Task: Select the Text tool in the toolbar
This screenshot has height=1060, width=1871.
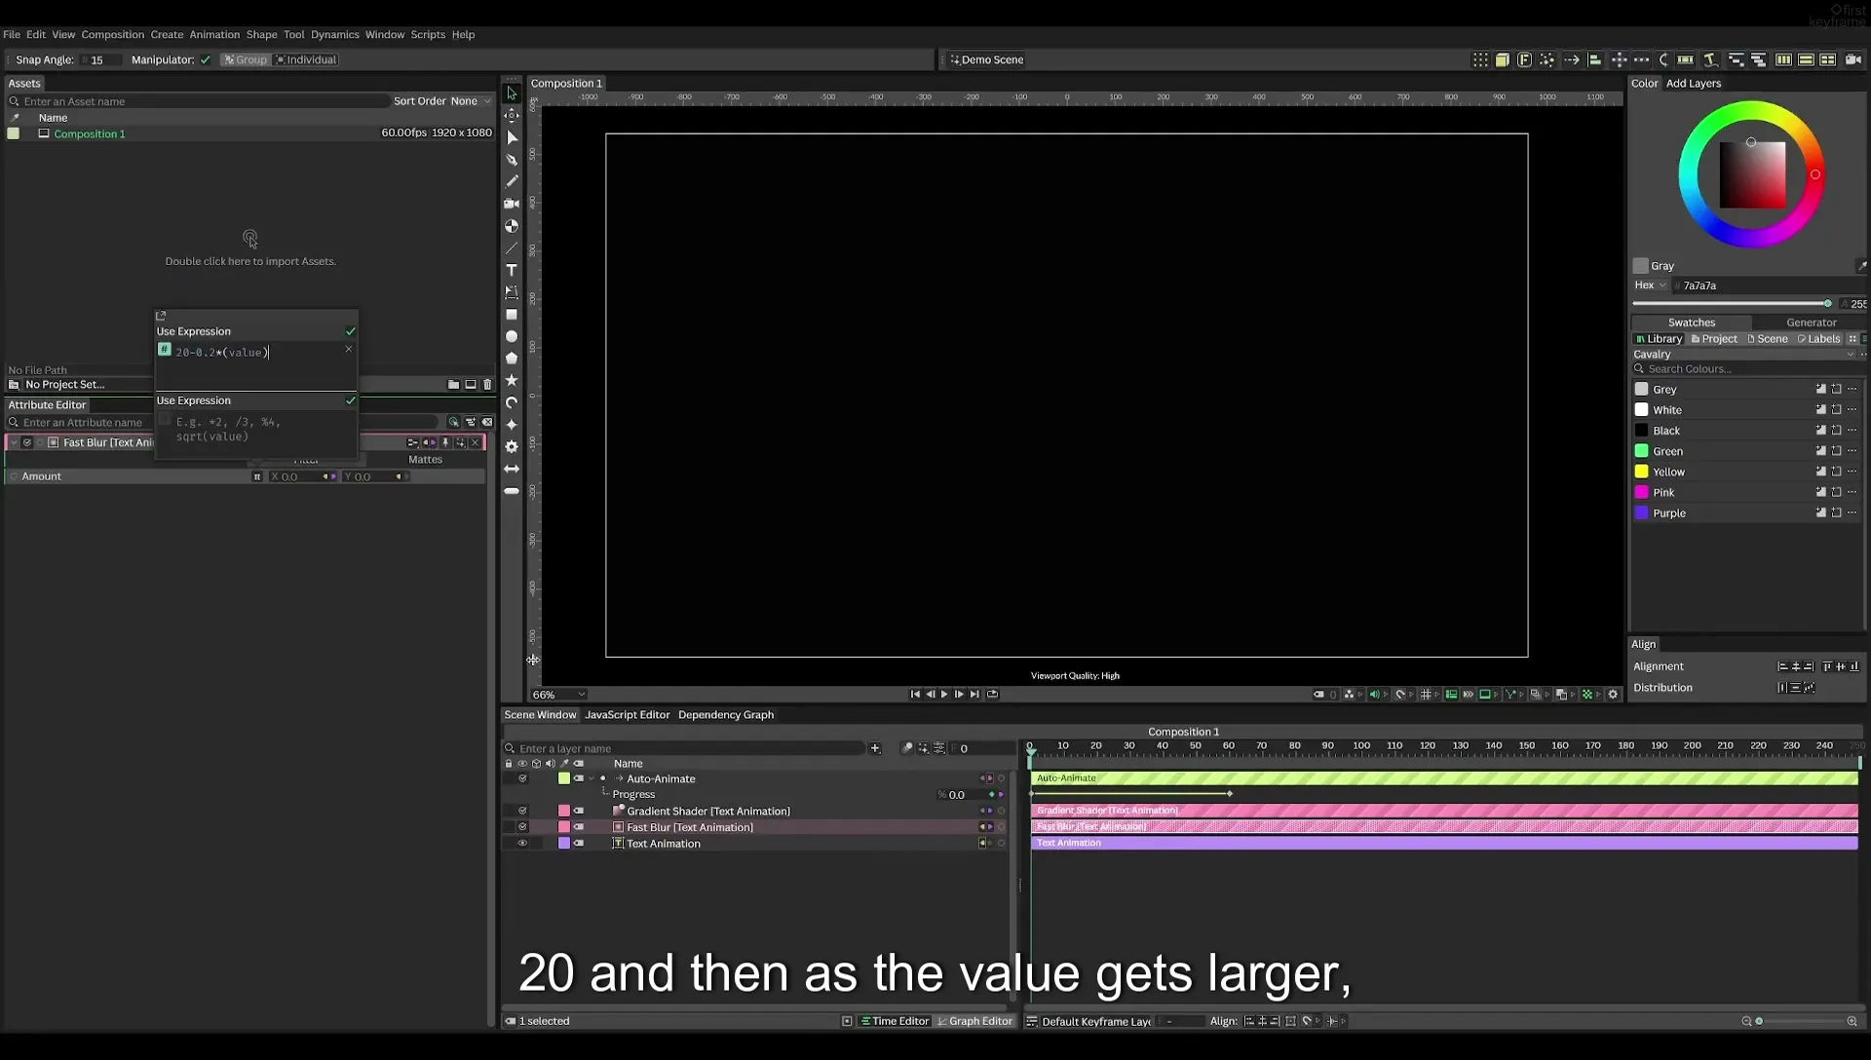Action: 512,270
